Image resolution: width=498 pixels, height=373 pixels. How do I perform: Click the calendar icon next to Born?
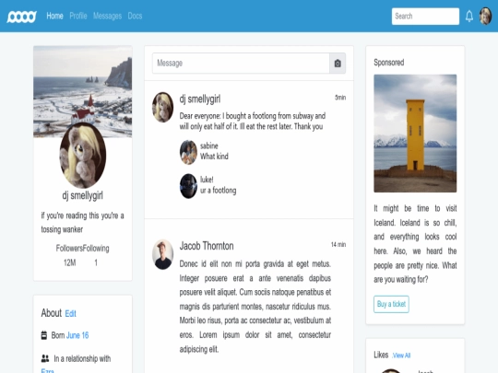point(44,335)
